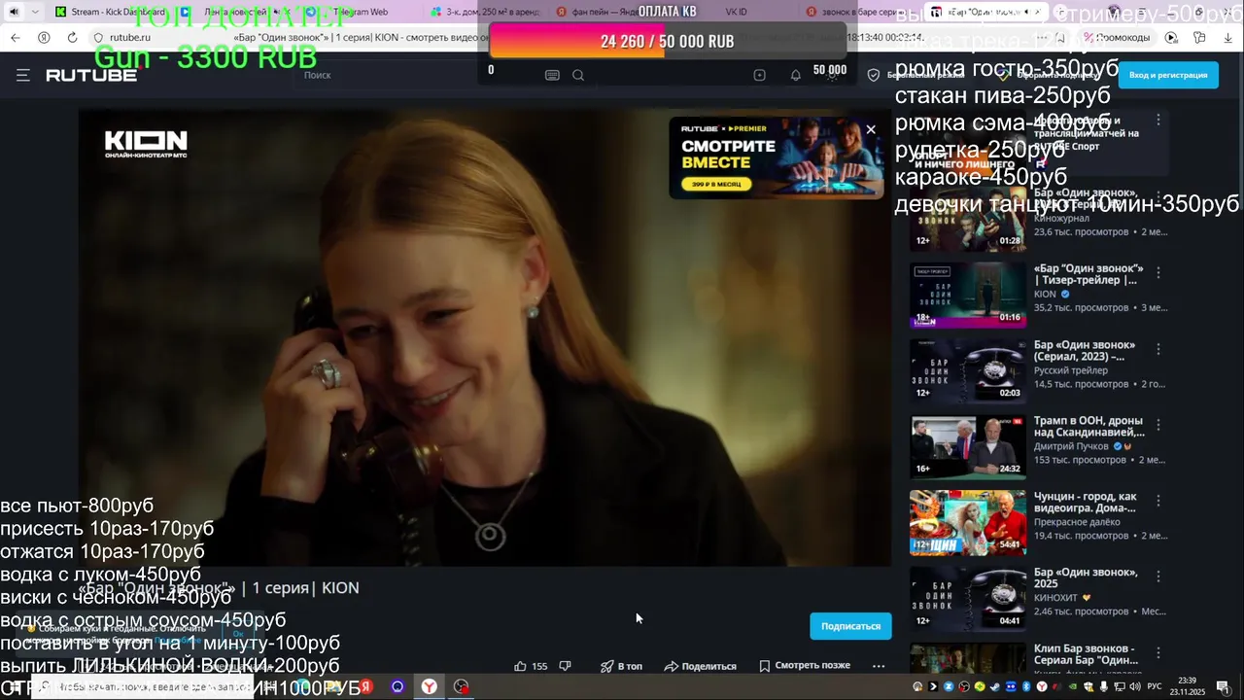Open options menu for 'Тизер-трейлер' video
This screenshot has width=1244, height=700.
coord(1158,273)
